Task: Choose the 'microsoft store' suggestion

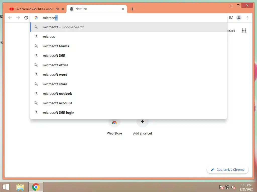Action: tap(128, 84)
